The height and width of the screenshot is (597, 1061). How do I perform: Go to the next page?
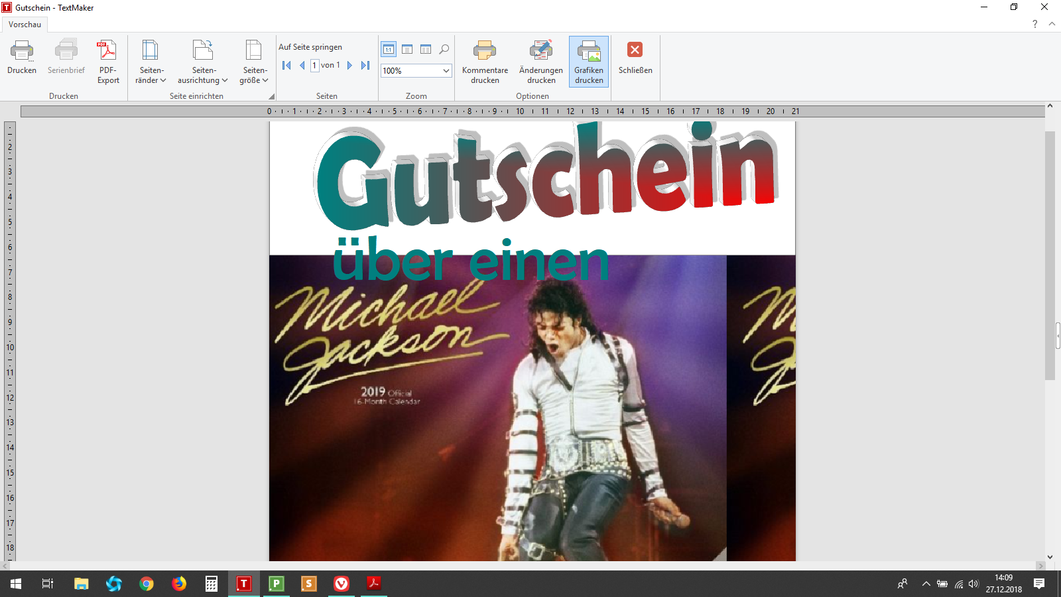point(349,65)
